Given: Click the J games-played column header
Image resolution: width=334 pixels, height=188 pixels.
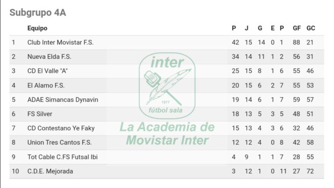Looking at the screenshot, I should [246, 28].
